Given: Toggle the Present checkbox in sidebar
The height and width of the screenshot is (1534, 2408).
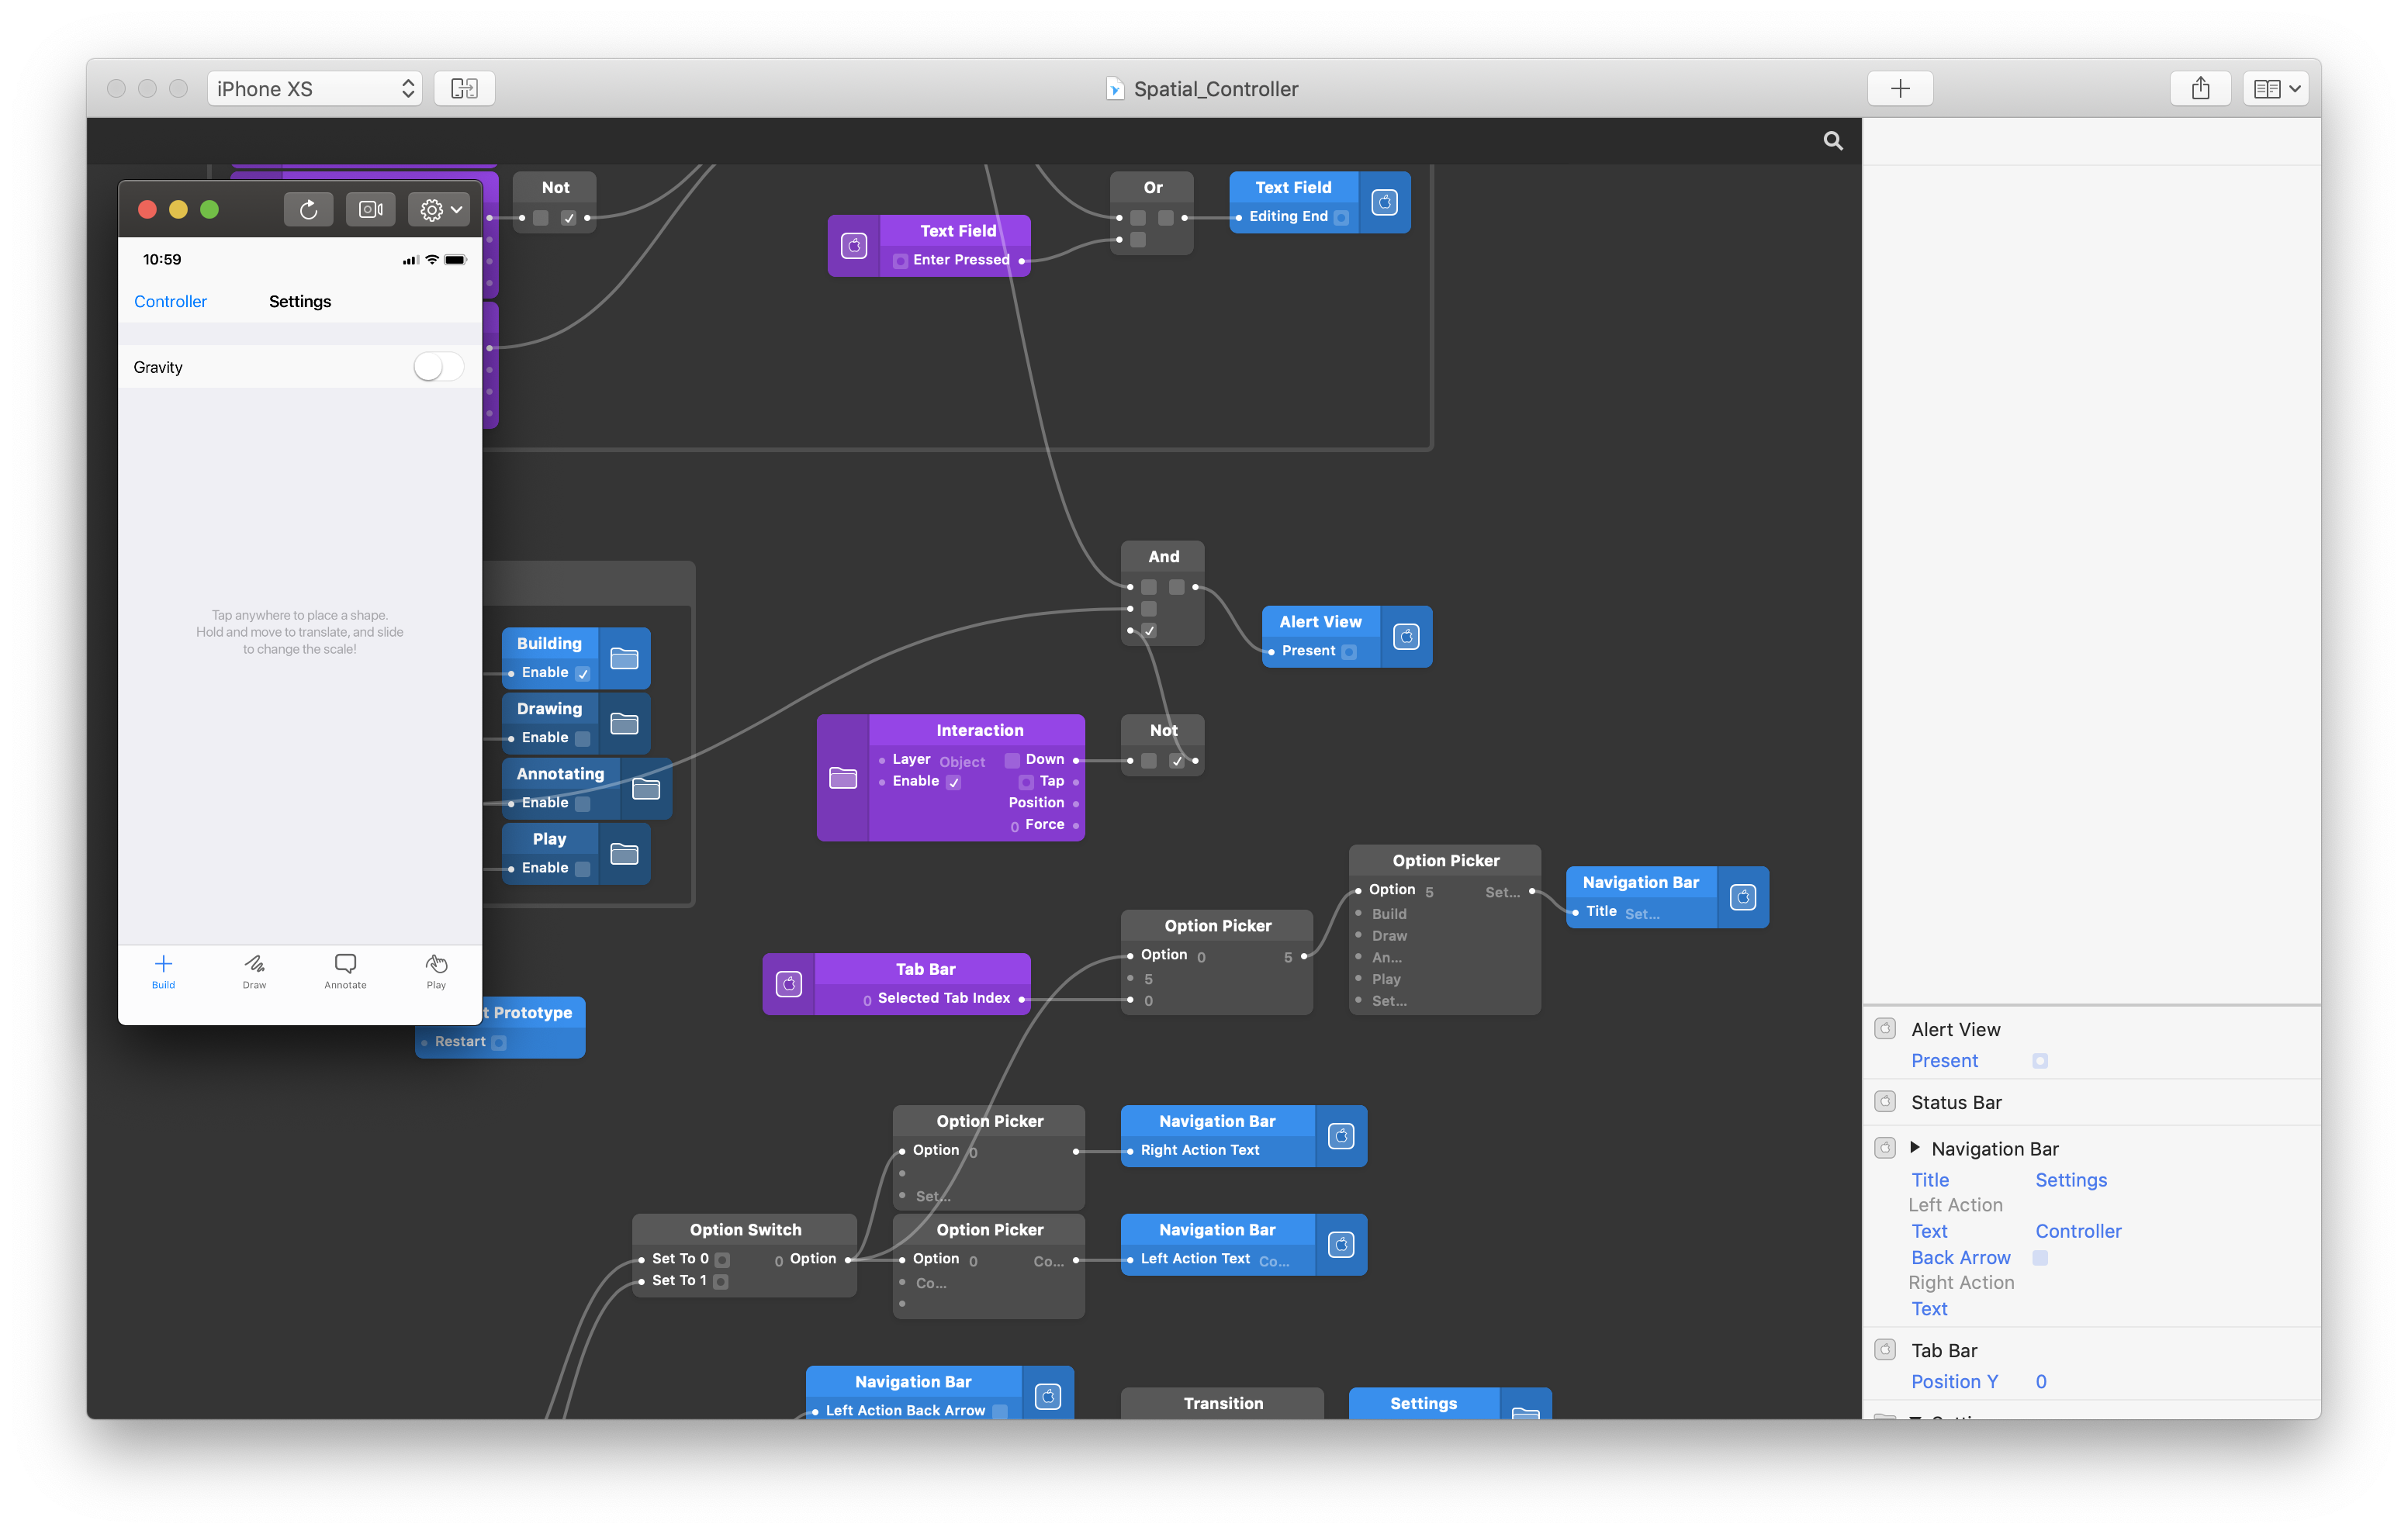Looking at the screenshot, I should pyautogui.click(x=2040, y=1061).
